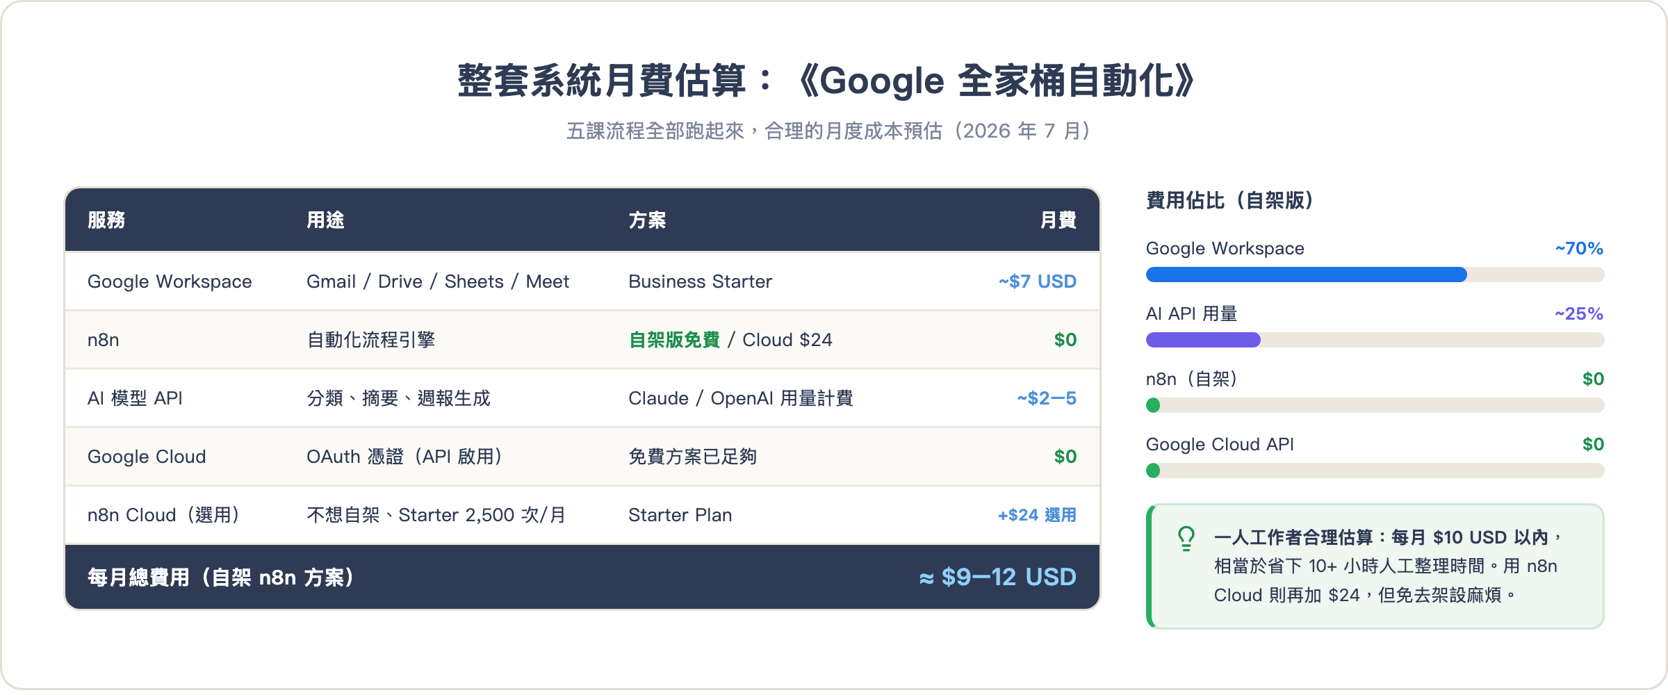
Task: Click the 月費 column header
Action: 1058,220
